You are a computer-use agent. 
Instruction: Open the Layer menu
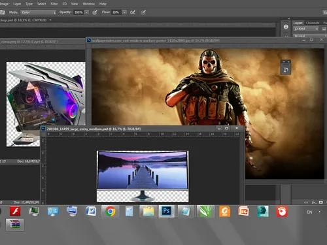17,4
